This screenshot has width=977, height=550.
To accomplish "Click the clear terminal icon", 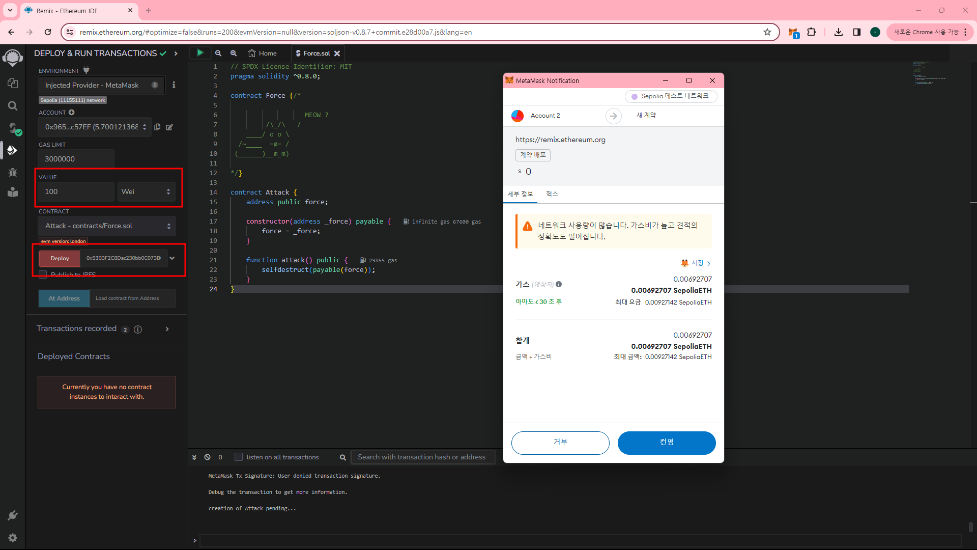I will [x=208, y=457].
